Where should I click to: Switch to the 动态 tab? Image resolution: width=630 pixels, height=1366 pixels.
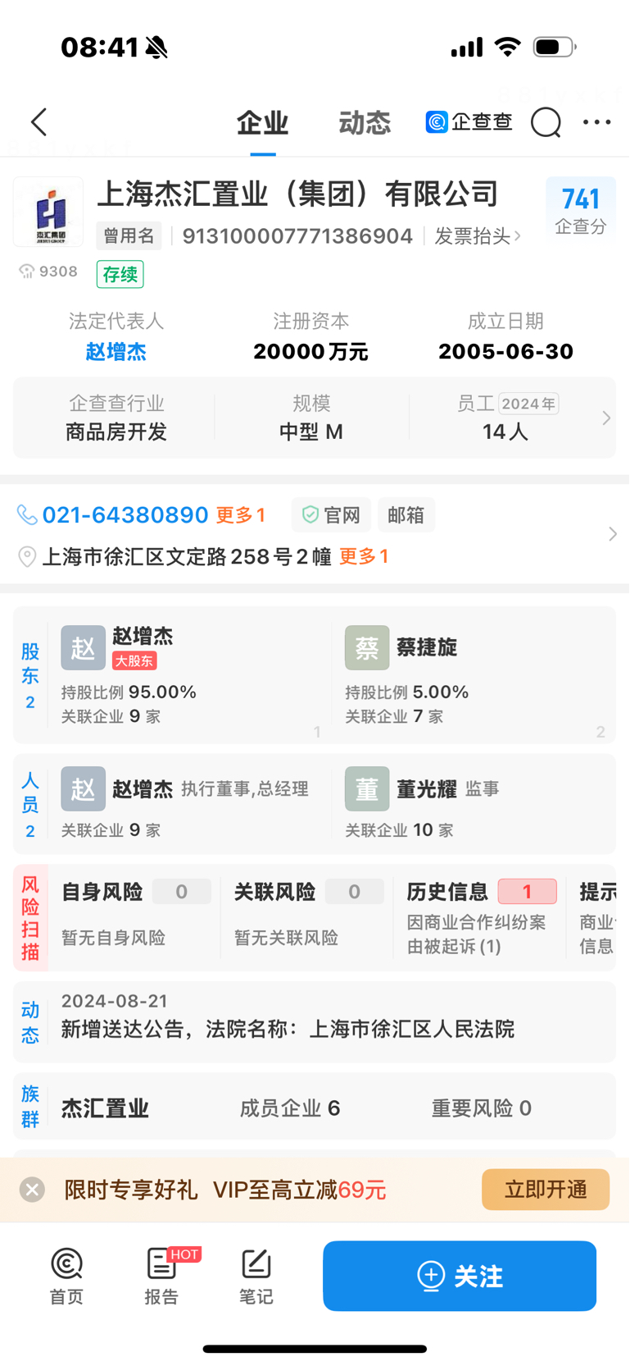pos(365,123)
